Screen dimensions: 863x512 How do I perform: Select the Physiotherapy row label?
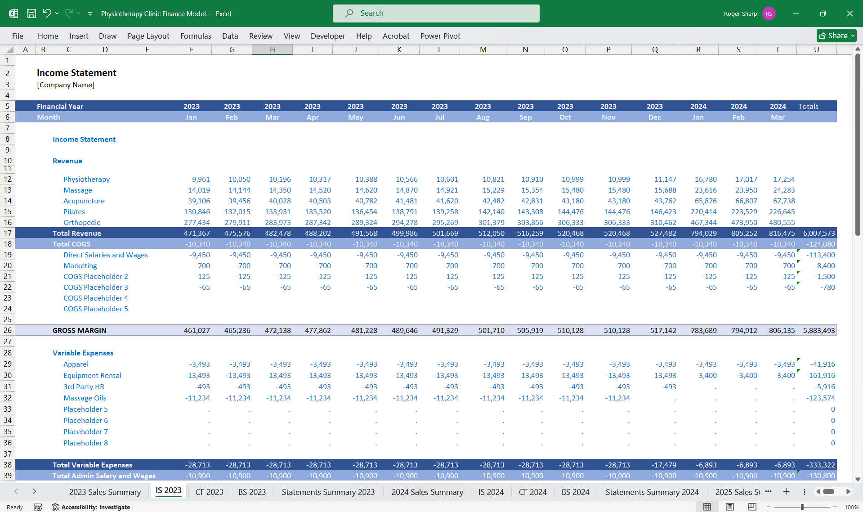coord(86,179)
